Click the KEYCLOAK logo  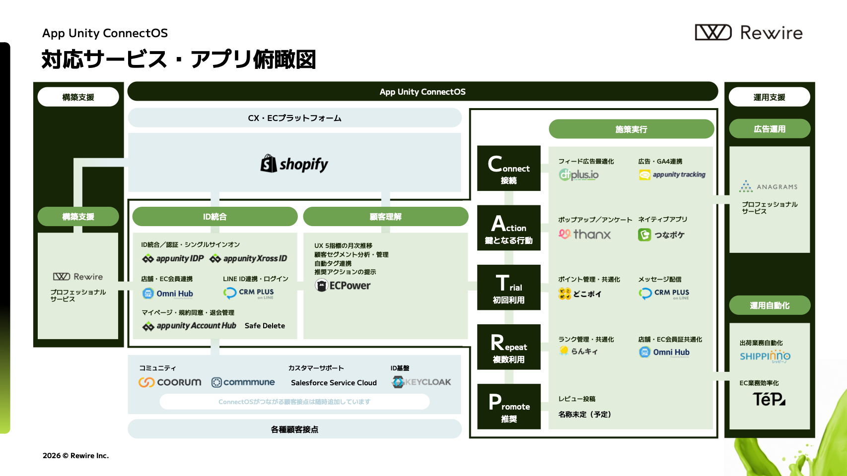pyautogui.click(x=422, y=382)
